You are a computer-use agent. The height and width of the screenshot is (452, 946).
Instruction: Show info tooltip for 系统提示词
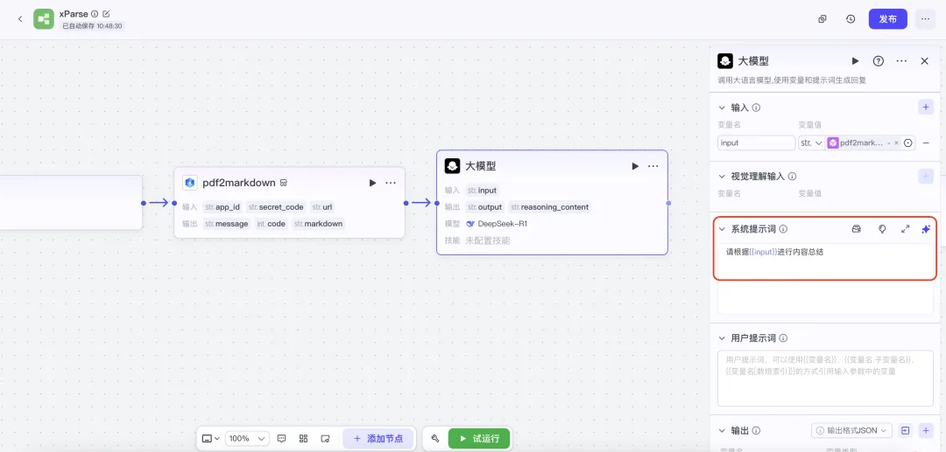coord(783,229)
